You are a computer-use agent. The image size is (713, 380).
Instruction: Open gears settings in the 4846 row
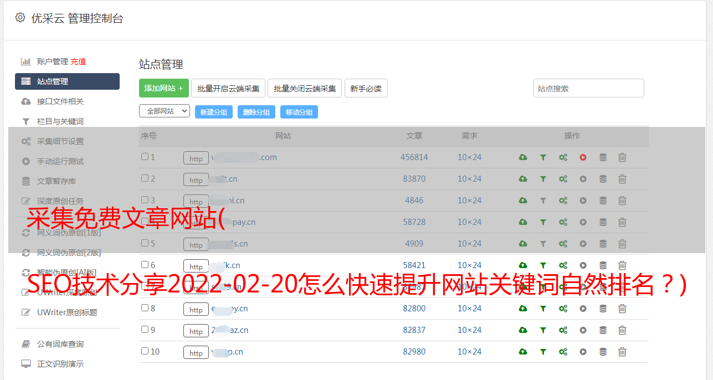click(x=563, y=201)
